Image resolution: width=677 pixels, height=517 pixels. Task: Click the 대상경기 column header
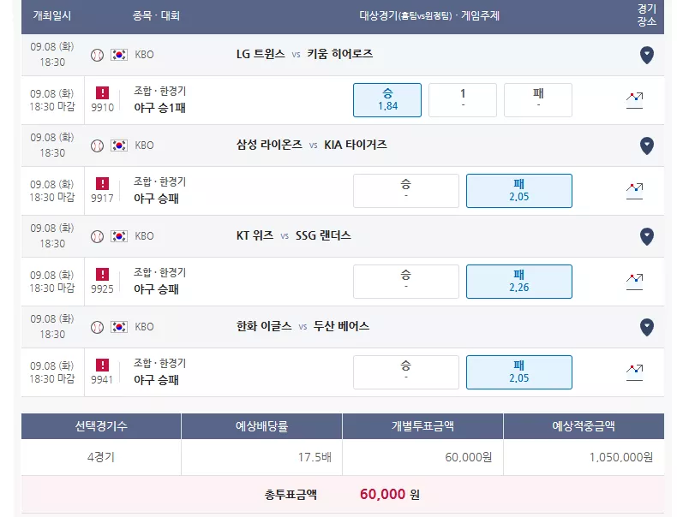point(429,16)
